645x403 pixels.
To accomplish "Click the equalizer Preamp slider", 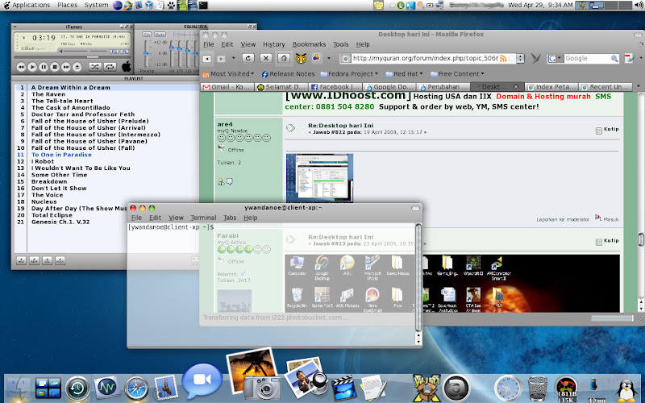I will pyautogui.click(x=146, y=53).
